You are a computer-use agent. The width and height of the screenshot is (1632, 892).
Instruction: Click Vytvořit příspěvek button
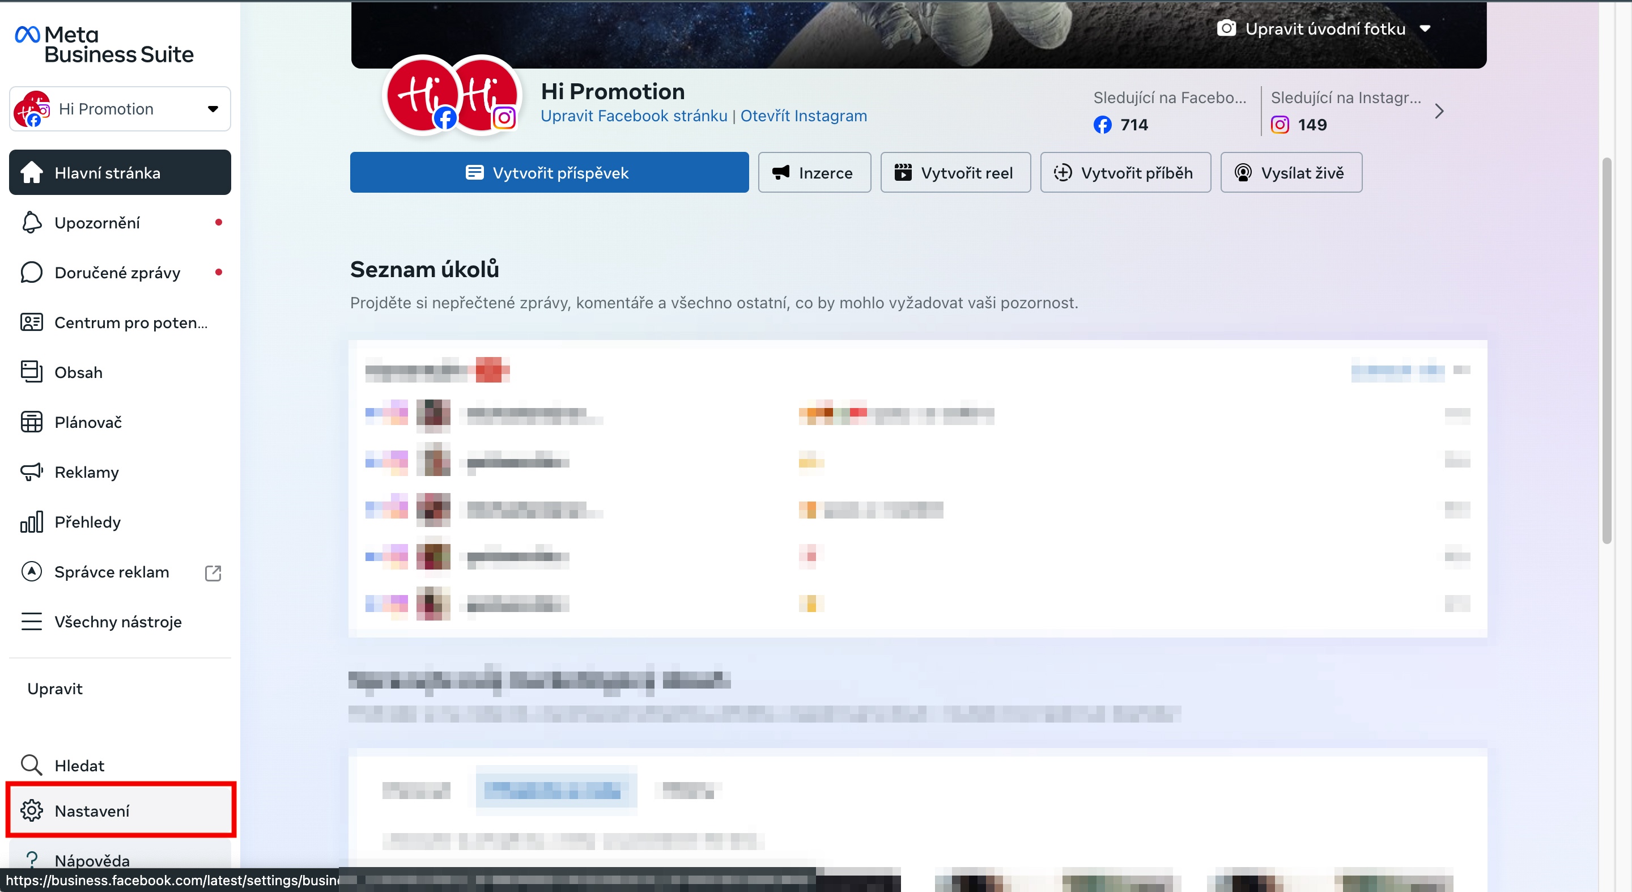click(x=549, y=172)
